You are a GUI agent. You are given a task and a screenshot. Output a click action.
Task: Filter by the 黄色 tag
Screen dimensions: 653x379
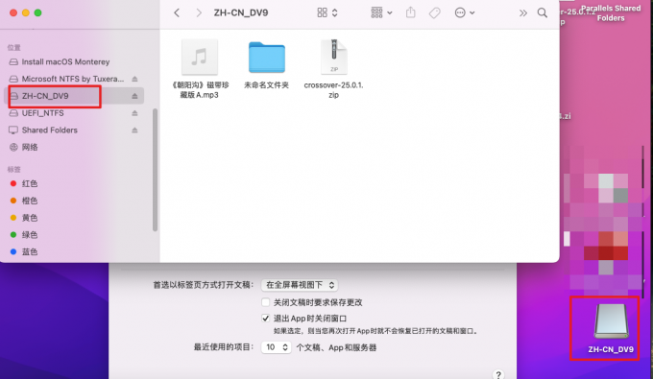(24, 218)
